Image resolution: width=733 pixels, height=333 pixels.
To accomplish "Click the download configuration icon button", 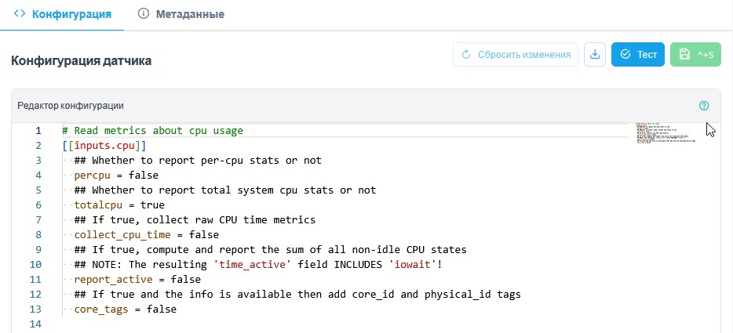I will (x=595, y=55).
